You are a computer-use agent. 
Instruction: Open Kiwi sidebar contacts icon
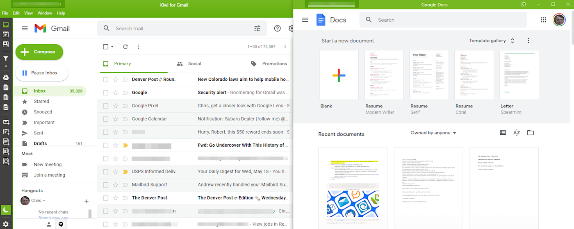[x=6, y=45]
